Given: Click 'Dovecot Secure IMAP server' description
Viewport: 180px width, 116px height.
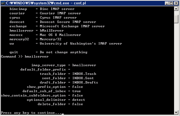Looking at the screenshot, I should coord(68,22).
